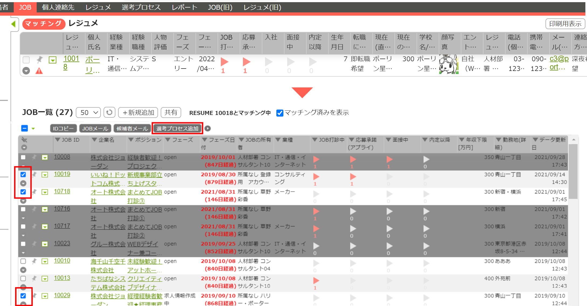The image size is (587, 306).
Task: Open the 企業名 column filter arrow
Action: click(94, 140)
